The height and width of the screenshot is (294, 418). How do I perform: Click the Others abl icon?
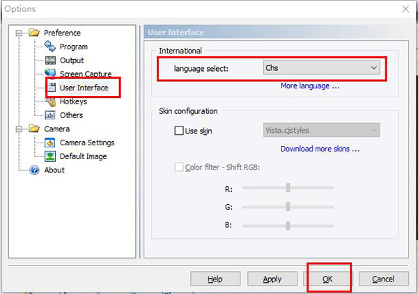click(50, 115)
